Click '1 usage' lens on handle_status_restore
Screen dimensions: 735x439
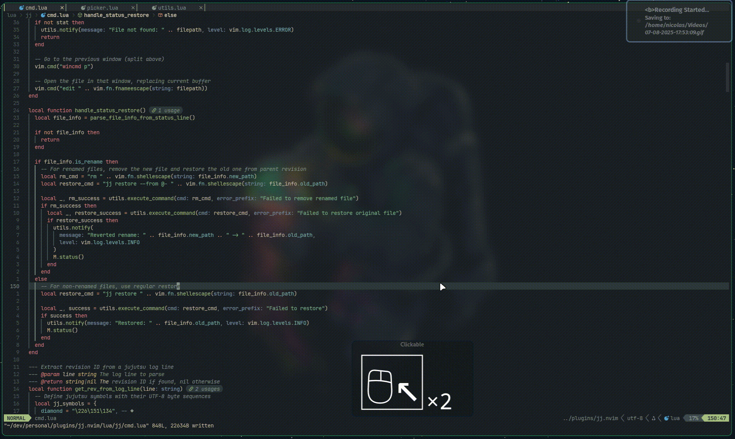165,110
